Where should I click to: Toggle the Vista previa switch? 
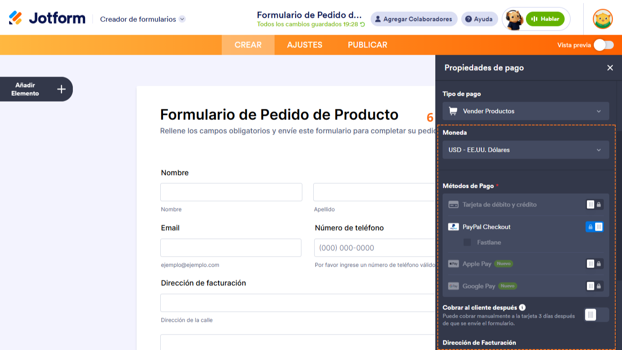point(604,45)
